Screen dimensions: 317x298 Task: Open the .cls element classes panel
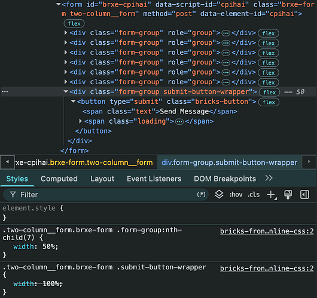[x=254, y=195]
